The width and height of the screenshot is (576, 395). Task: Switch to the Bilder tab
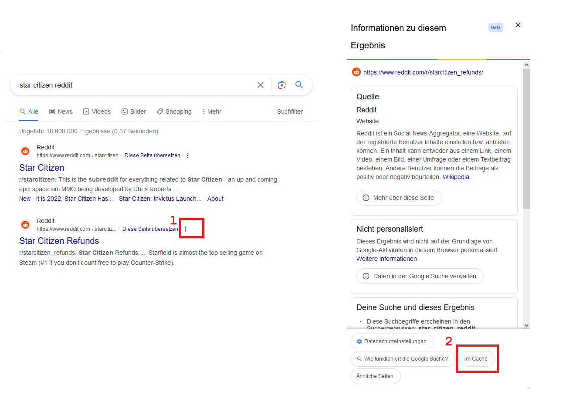134,111
